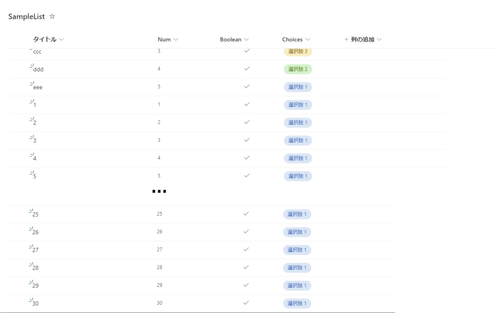
Task: Click the Boolean check mark in row 27
Action: [x=246, y=250]
